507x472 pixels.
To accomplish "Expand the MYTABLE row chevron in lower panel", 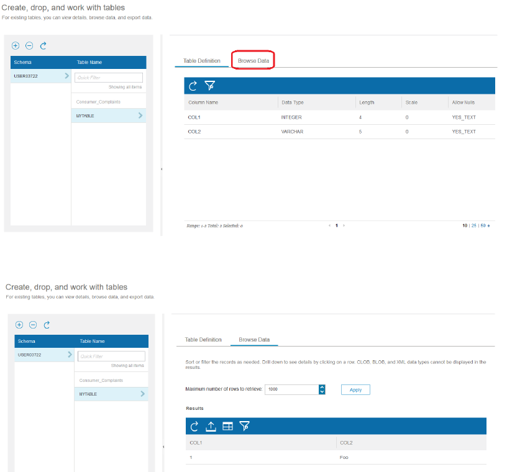I will [143, 394].
